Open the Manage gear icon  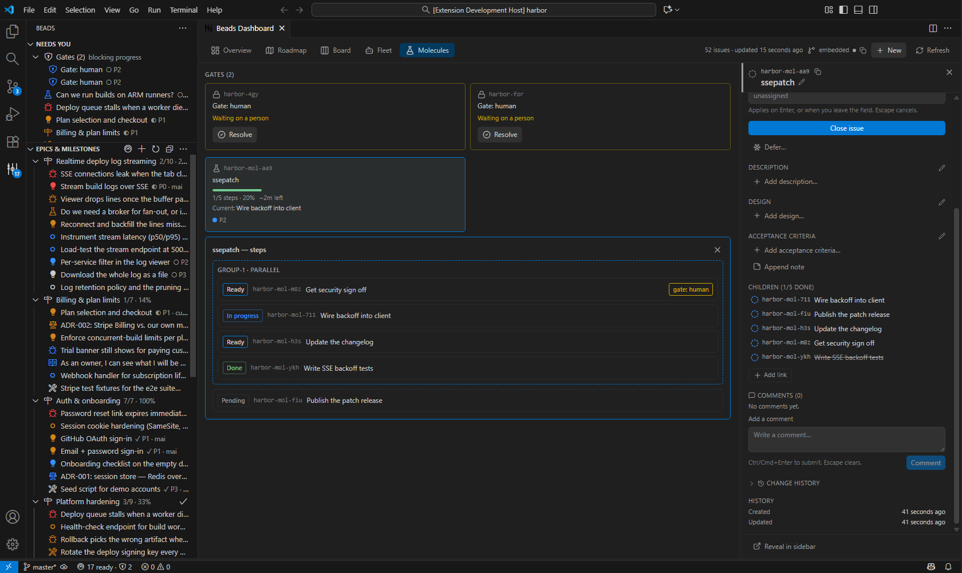pos(13,544)
